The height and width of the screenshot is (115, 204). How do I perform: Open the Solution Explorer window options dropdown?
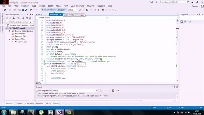pyautogui.click(x=28, y=14)
